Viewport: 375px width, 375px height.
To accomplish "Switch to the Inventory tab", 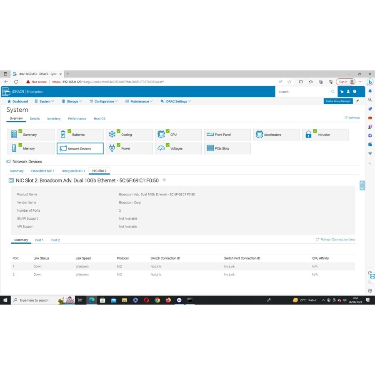I will [x=54, y=118].
